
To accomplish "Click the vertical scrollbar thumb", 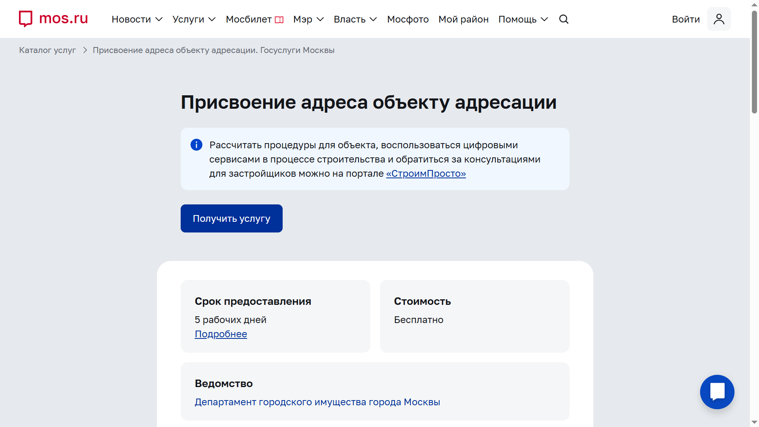I will point(754,61).
